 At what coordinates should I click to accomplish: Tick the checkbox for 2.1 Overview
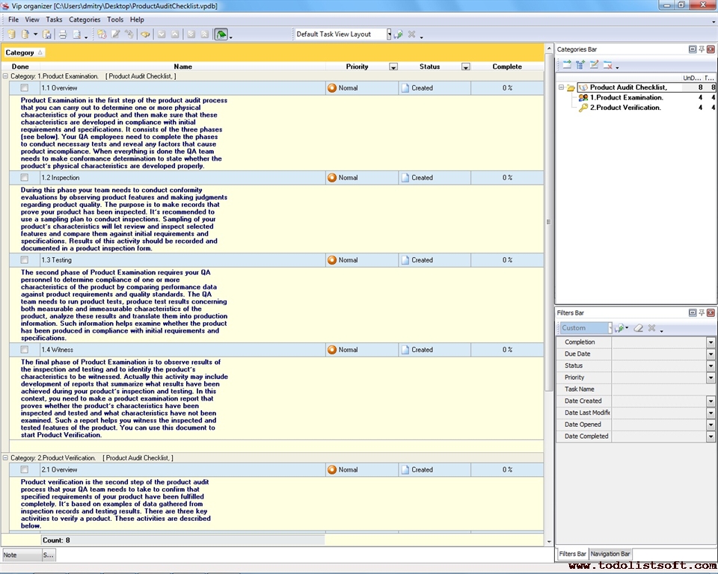click(x=25, y=469)
